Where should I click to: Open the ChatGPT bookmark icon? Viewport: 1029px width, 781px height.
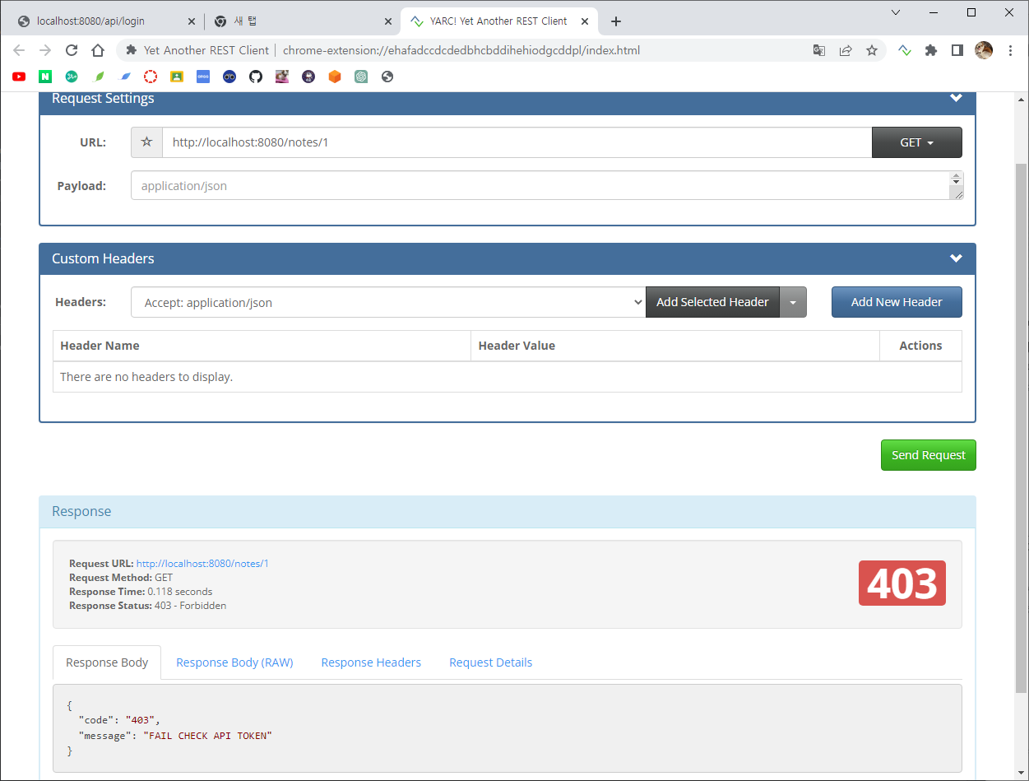click(x=361, y=77)
